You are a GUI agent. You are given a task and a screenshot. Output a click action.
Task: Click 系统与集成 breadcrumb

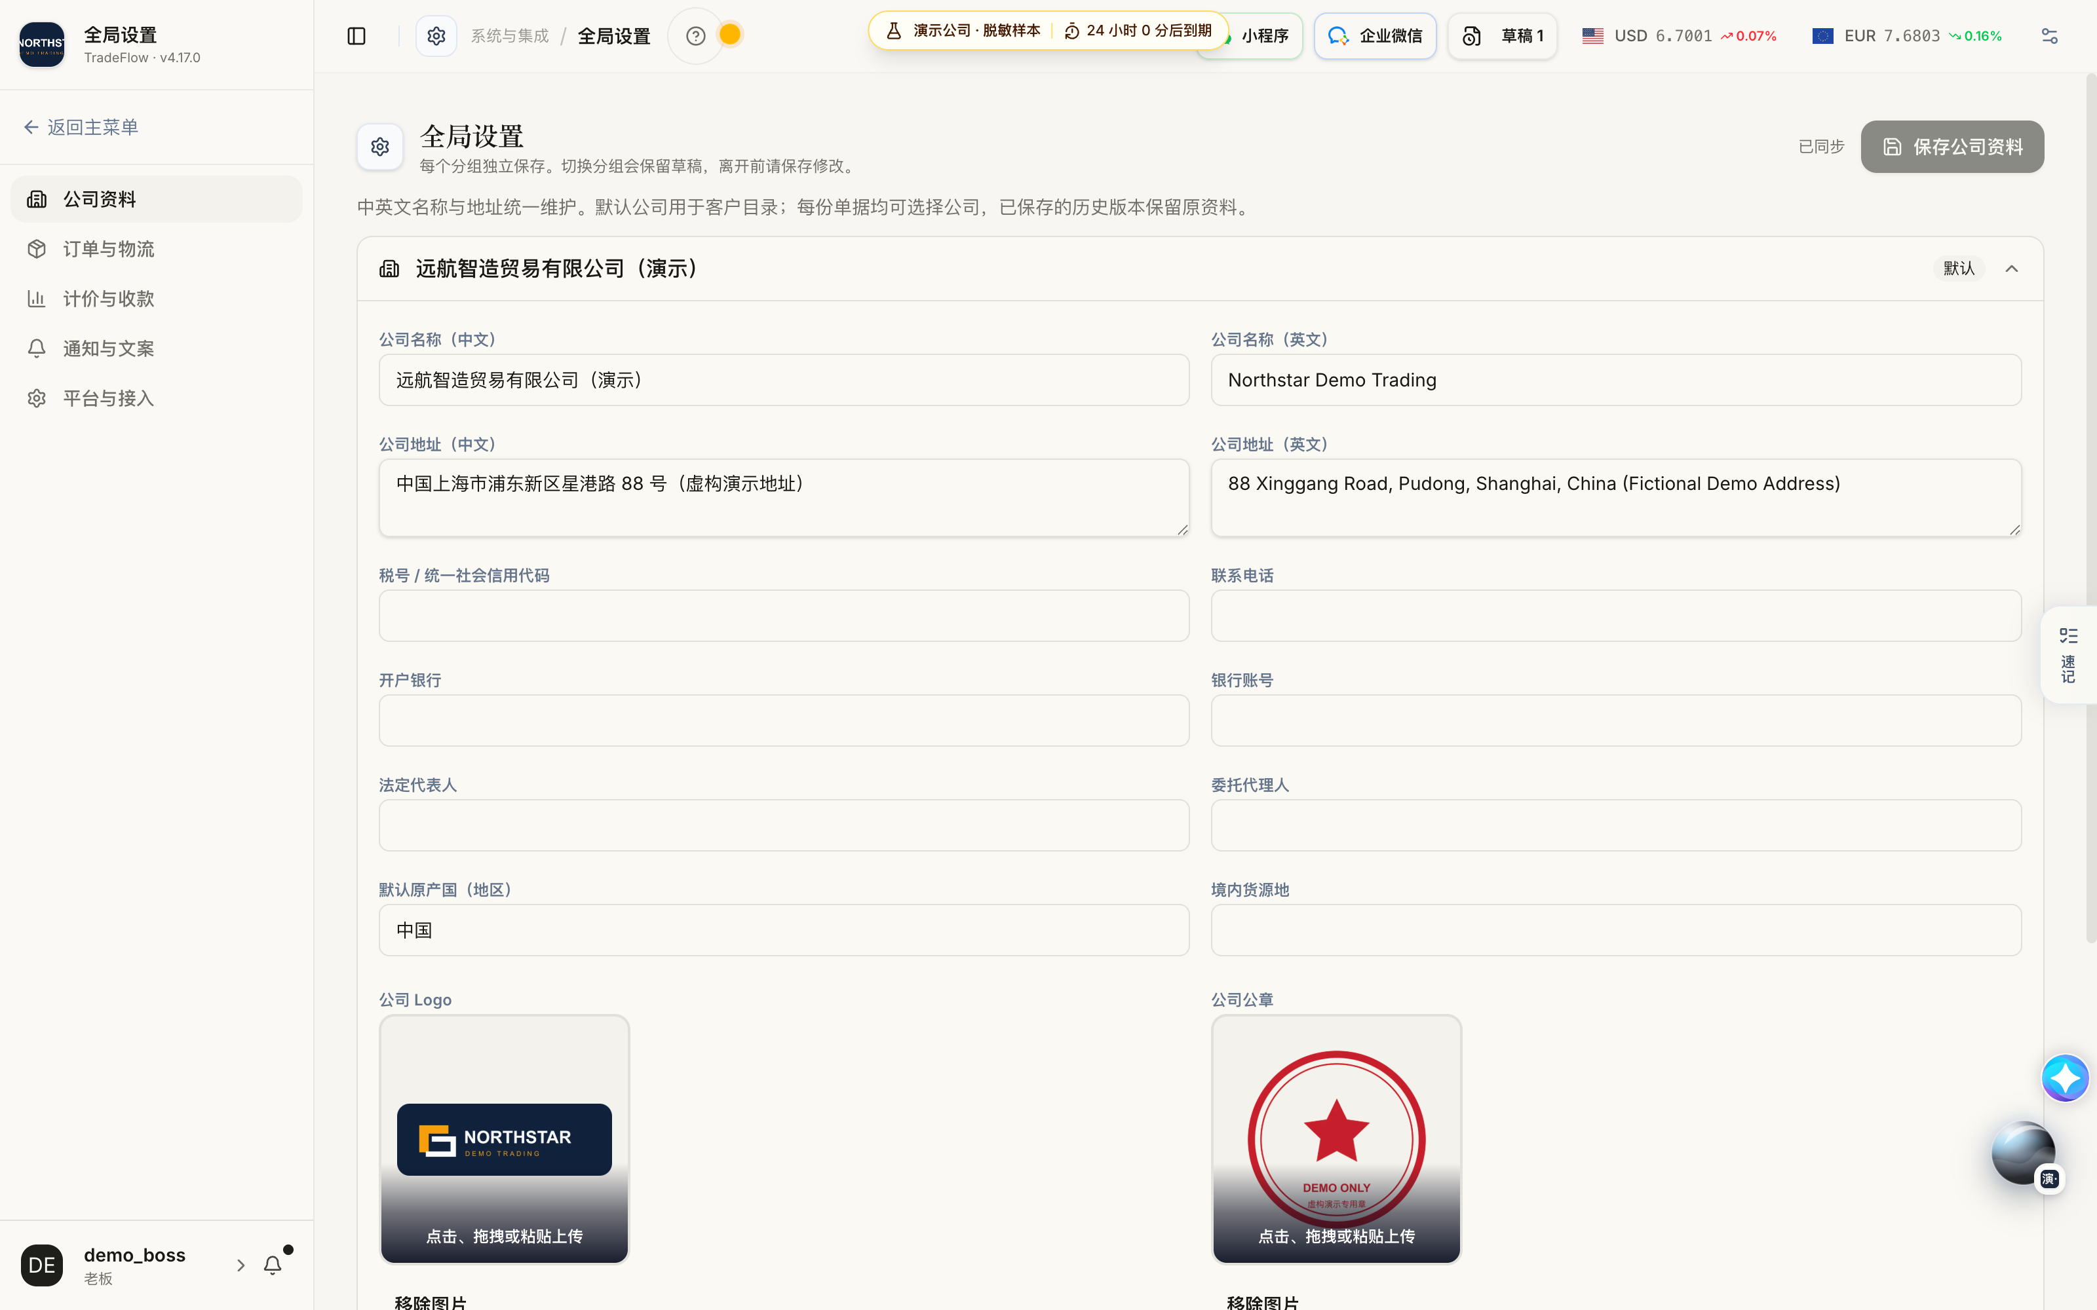(x=510, y=35)
